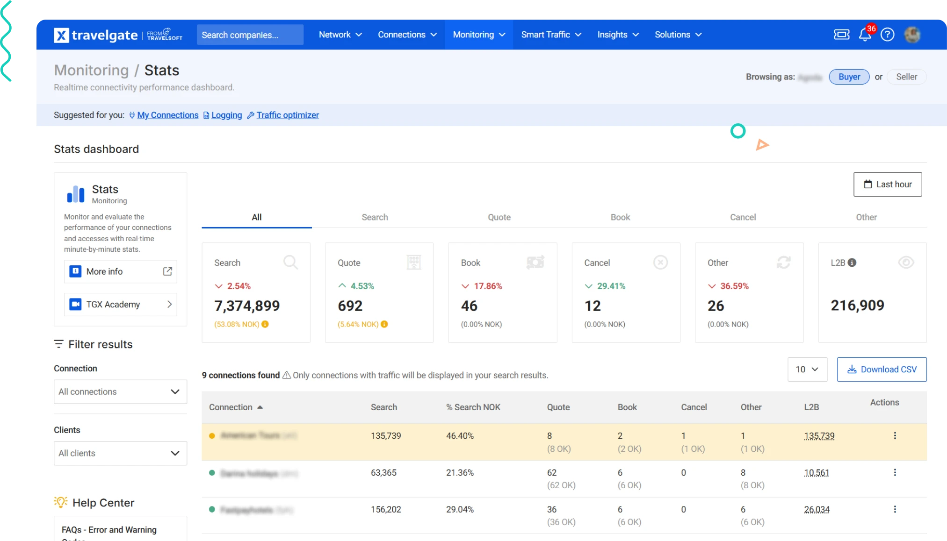Open the Traffic optimizer link
This screenshot has width=947, height=541.
(287, 115)
